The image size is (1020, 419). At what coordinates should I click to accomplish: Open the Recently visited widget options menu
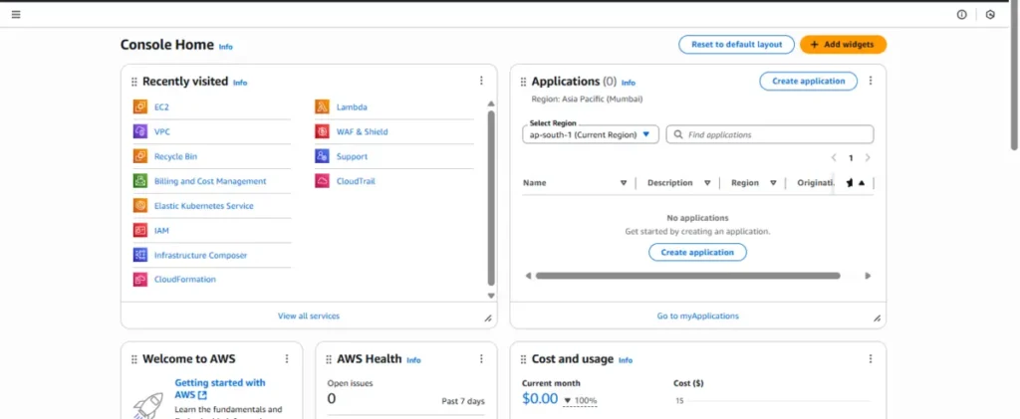tap(481, 81)
